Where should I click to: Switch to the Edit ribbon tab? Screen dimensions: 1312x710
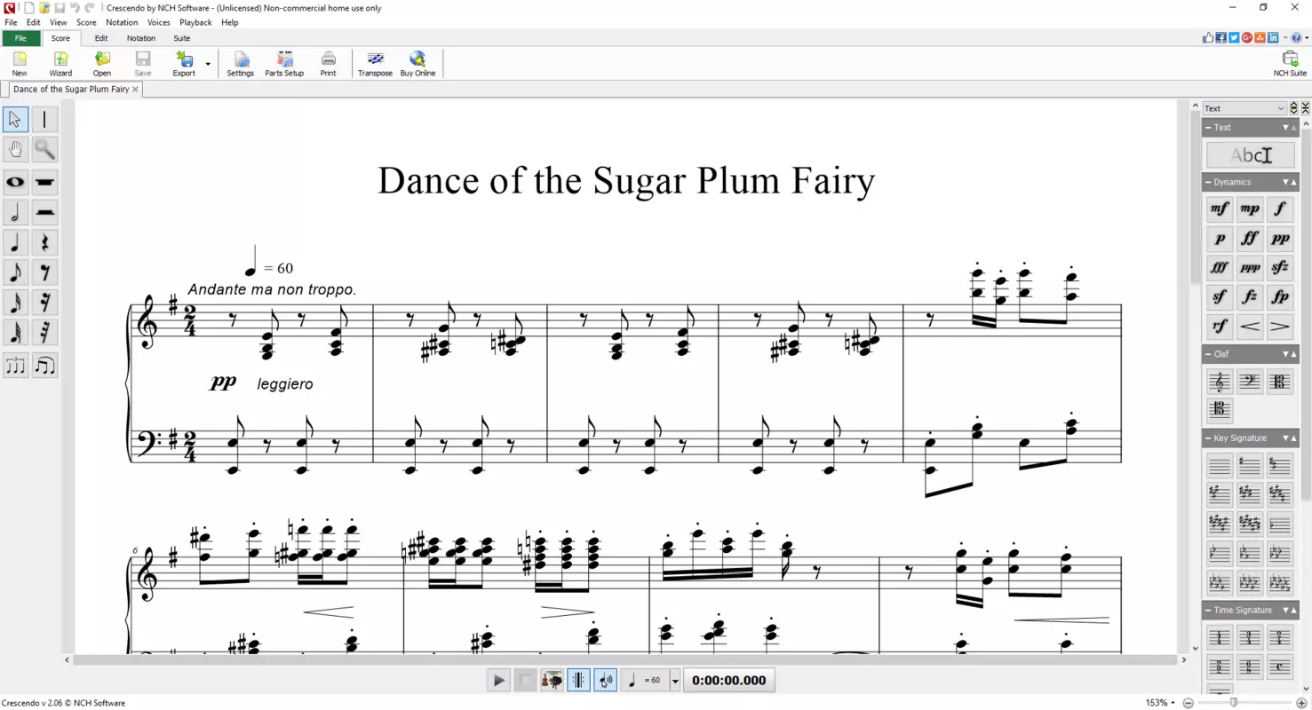click(x=101, y=38)
